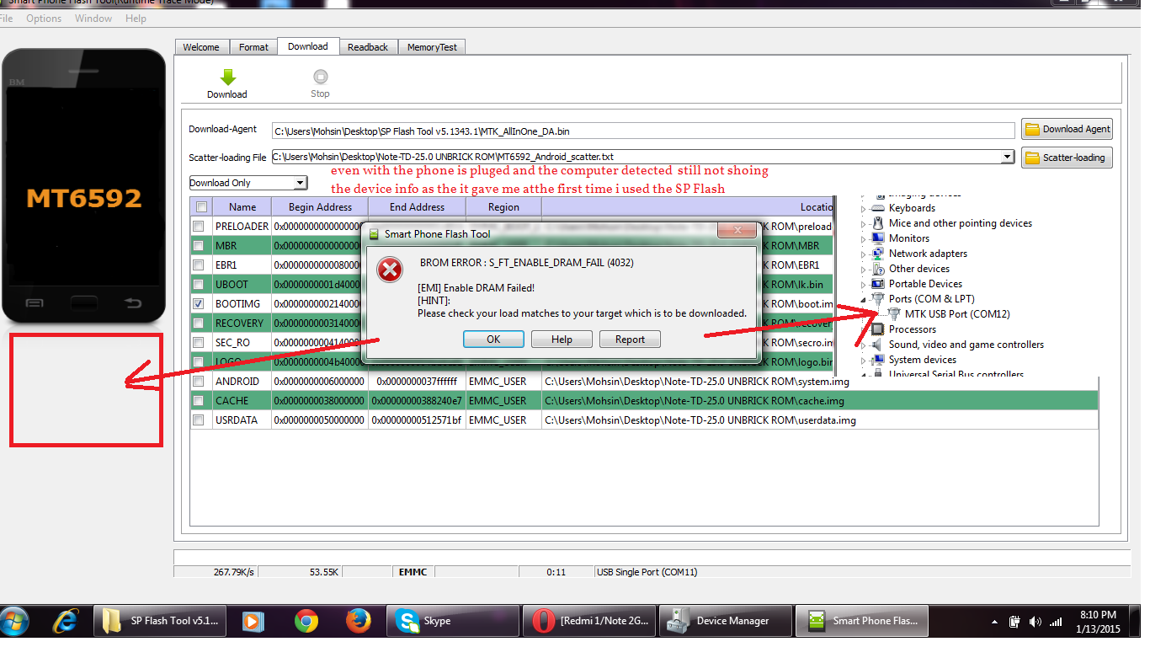Switch to the Welcome tab
1150x647 pixels.
point(201,47)
